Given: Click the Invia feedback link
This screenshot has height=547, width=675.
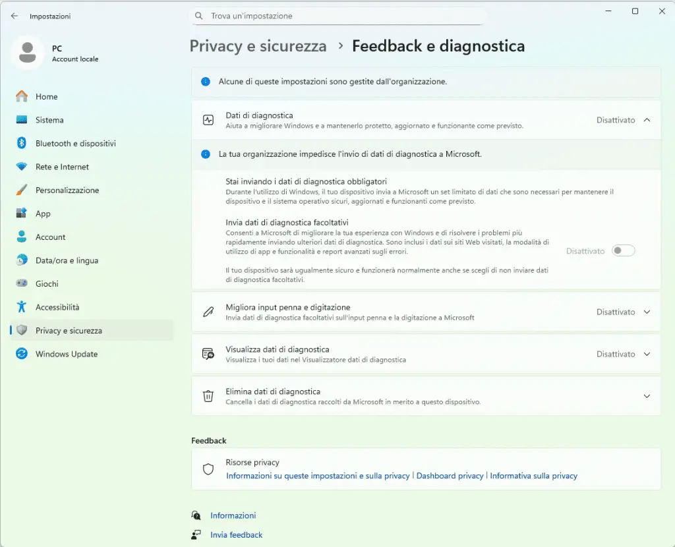Looking at the screenshot, I should (x=236, y=535).
